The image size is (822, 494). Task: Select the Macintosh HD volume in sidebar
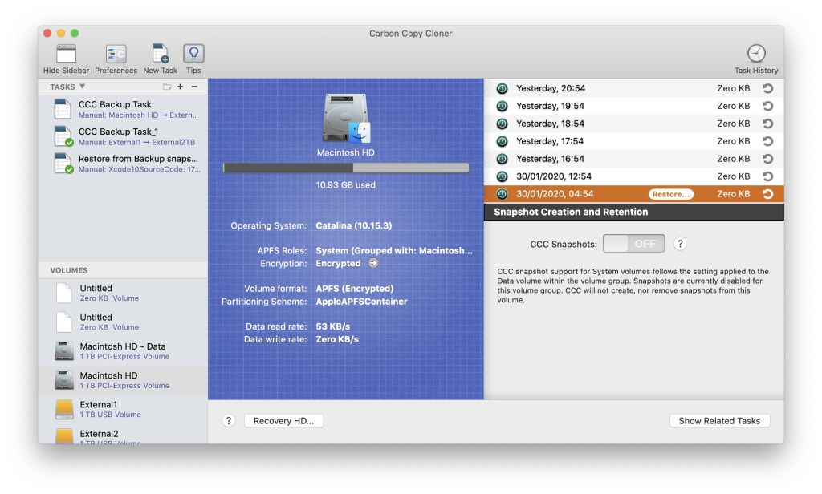123,380
